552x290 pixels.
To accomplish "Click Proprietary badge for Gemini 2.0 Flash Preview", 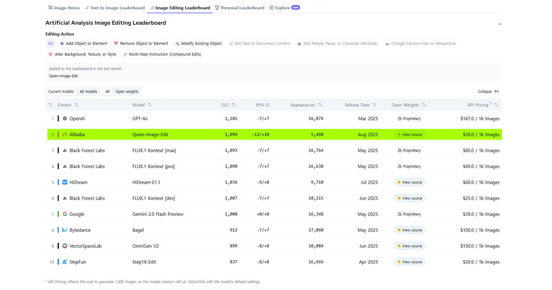I will click(409, 214).
